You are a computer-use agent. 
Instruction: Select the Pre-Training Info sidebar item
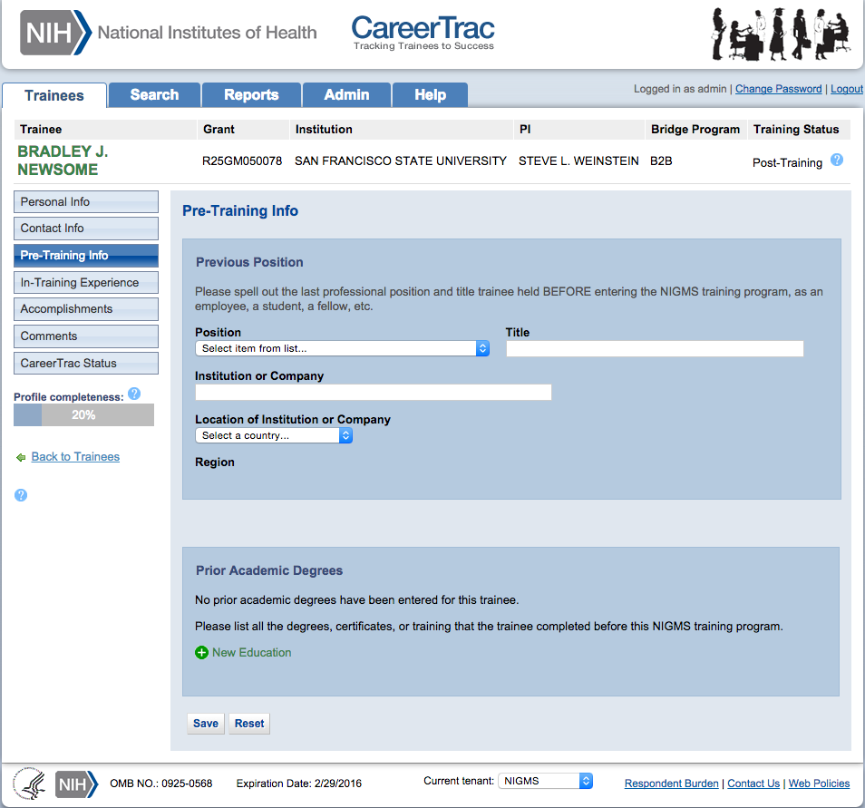point(86,256)
